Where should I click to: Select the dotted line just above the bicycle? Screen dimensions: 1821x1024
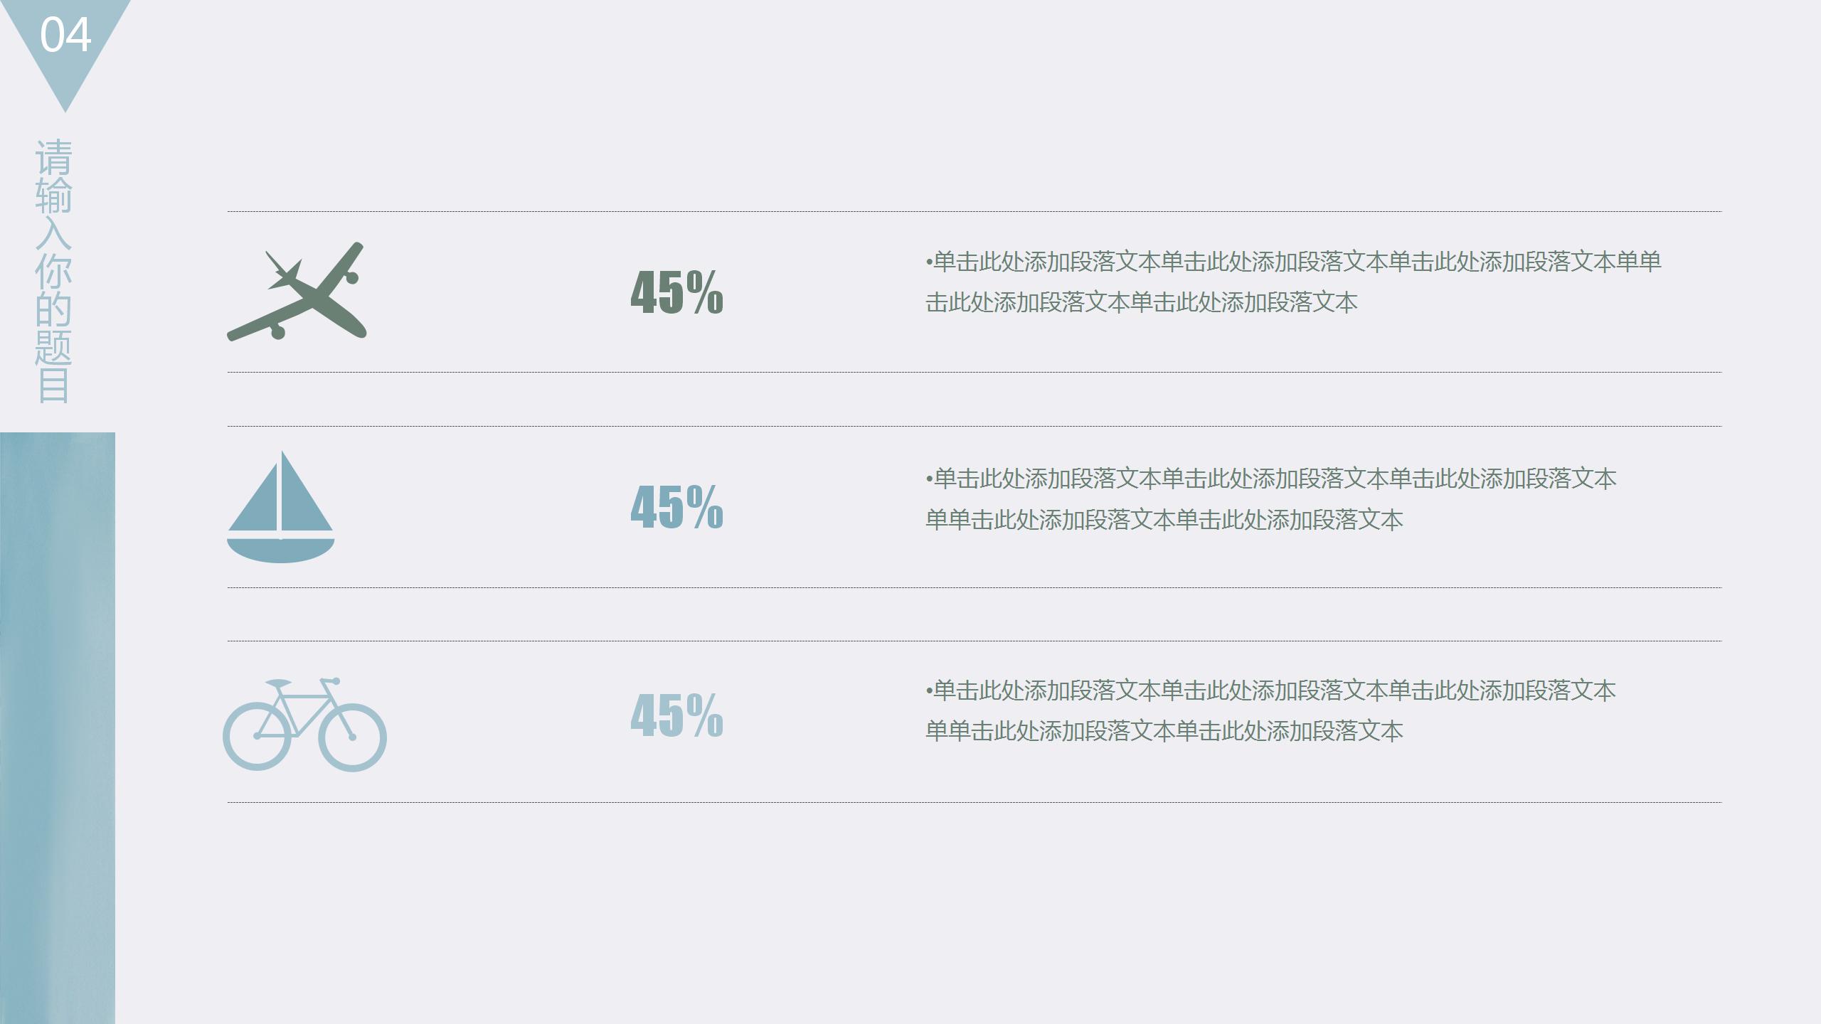click(x=975, y=641)
